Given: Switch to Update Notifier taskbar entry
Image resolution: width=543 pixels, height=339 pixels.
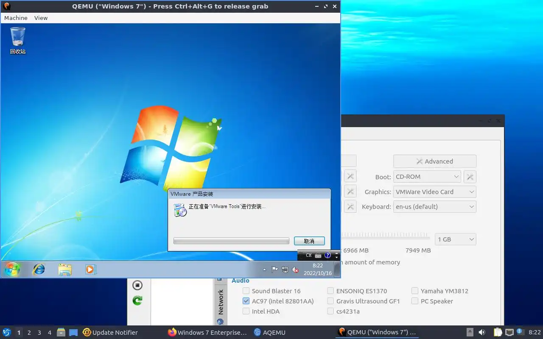Looking at the screenshot, I should tap(110, 333).
